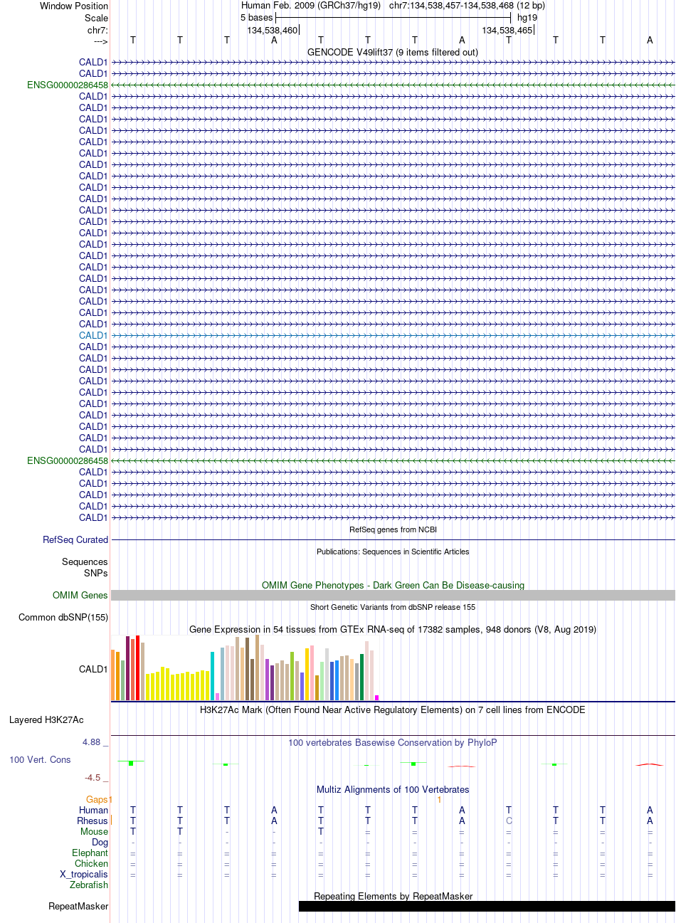Select the Chicken alignment row label
The height and width of the screenshot is (923, 676).
point(92,863)
